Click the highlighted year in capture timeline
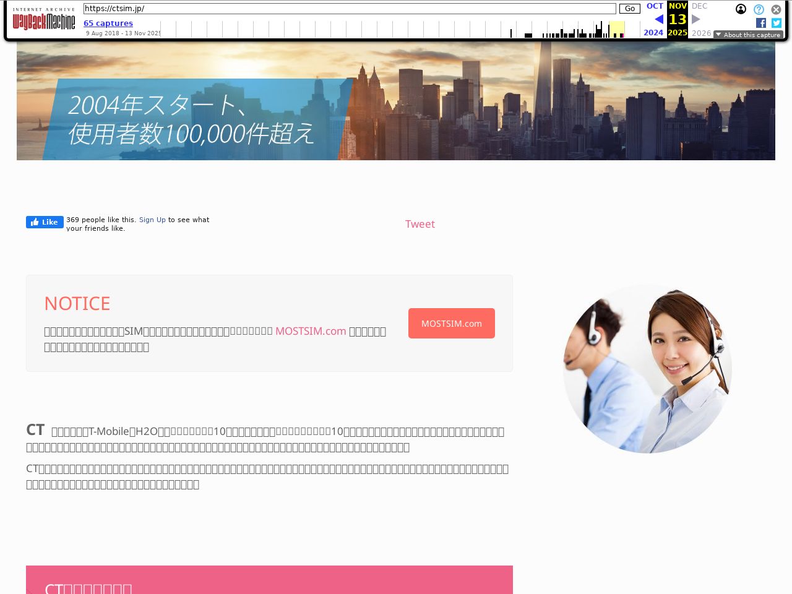 [616, 30]
